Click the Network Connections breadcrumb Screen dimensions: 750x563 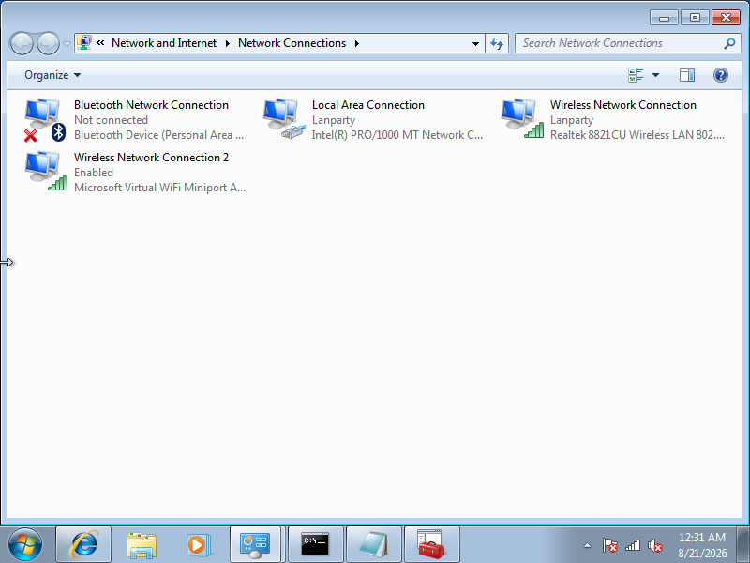tap(292, 43)
